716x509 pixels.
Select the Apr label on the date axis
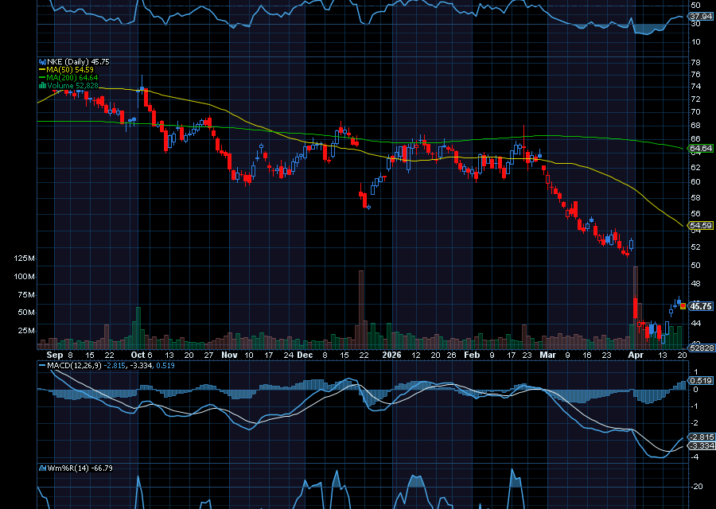point(637,356)
